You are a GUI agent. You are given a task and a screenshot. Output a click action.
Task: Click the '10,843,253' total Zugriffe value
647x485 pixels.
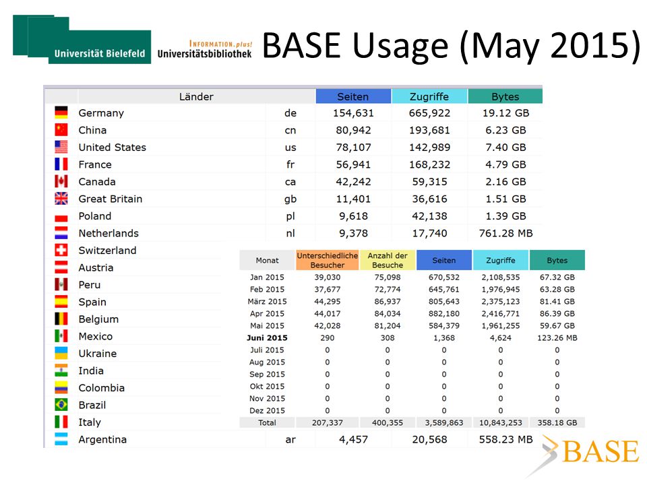point(501,423)
